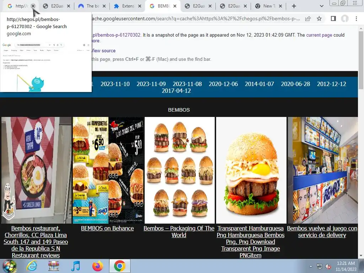The width and height of the screenshot is (364, 273).
Task: Click the page vertical scrollbar thumb
Action: 361,60
